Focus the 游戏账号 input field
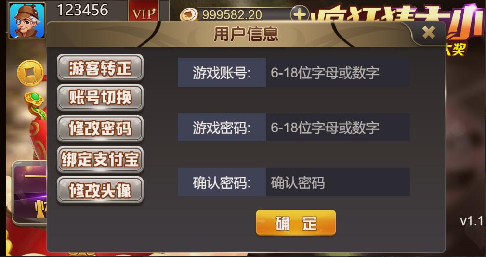Screen dimensions: 486x257 coord(338,73)
